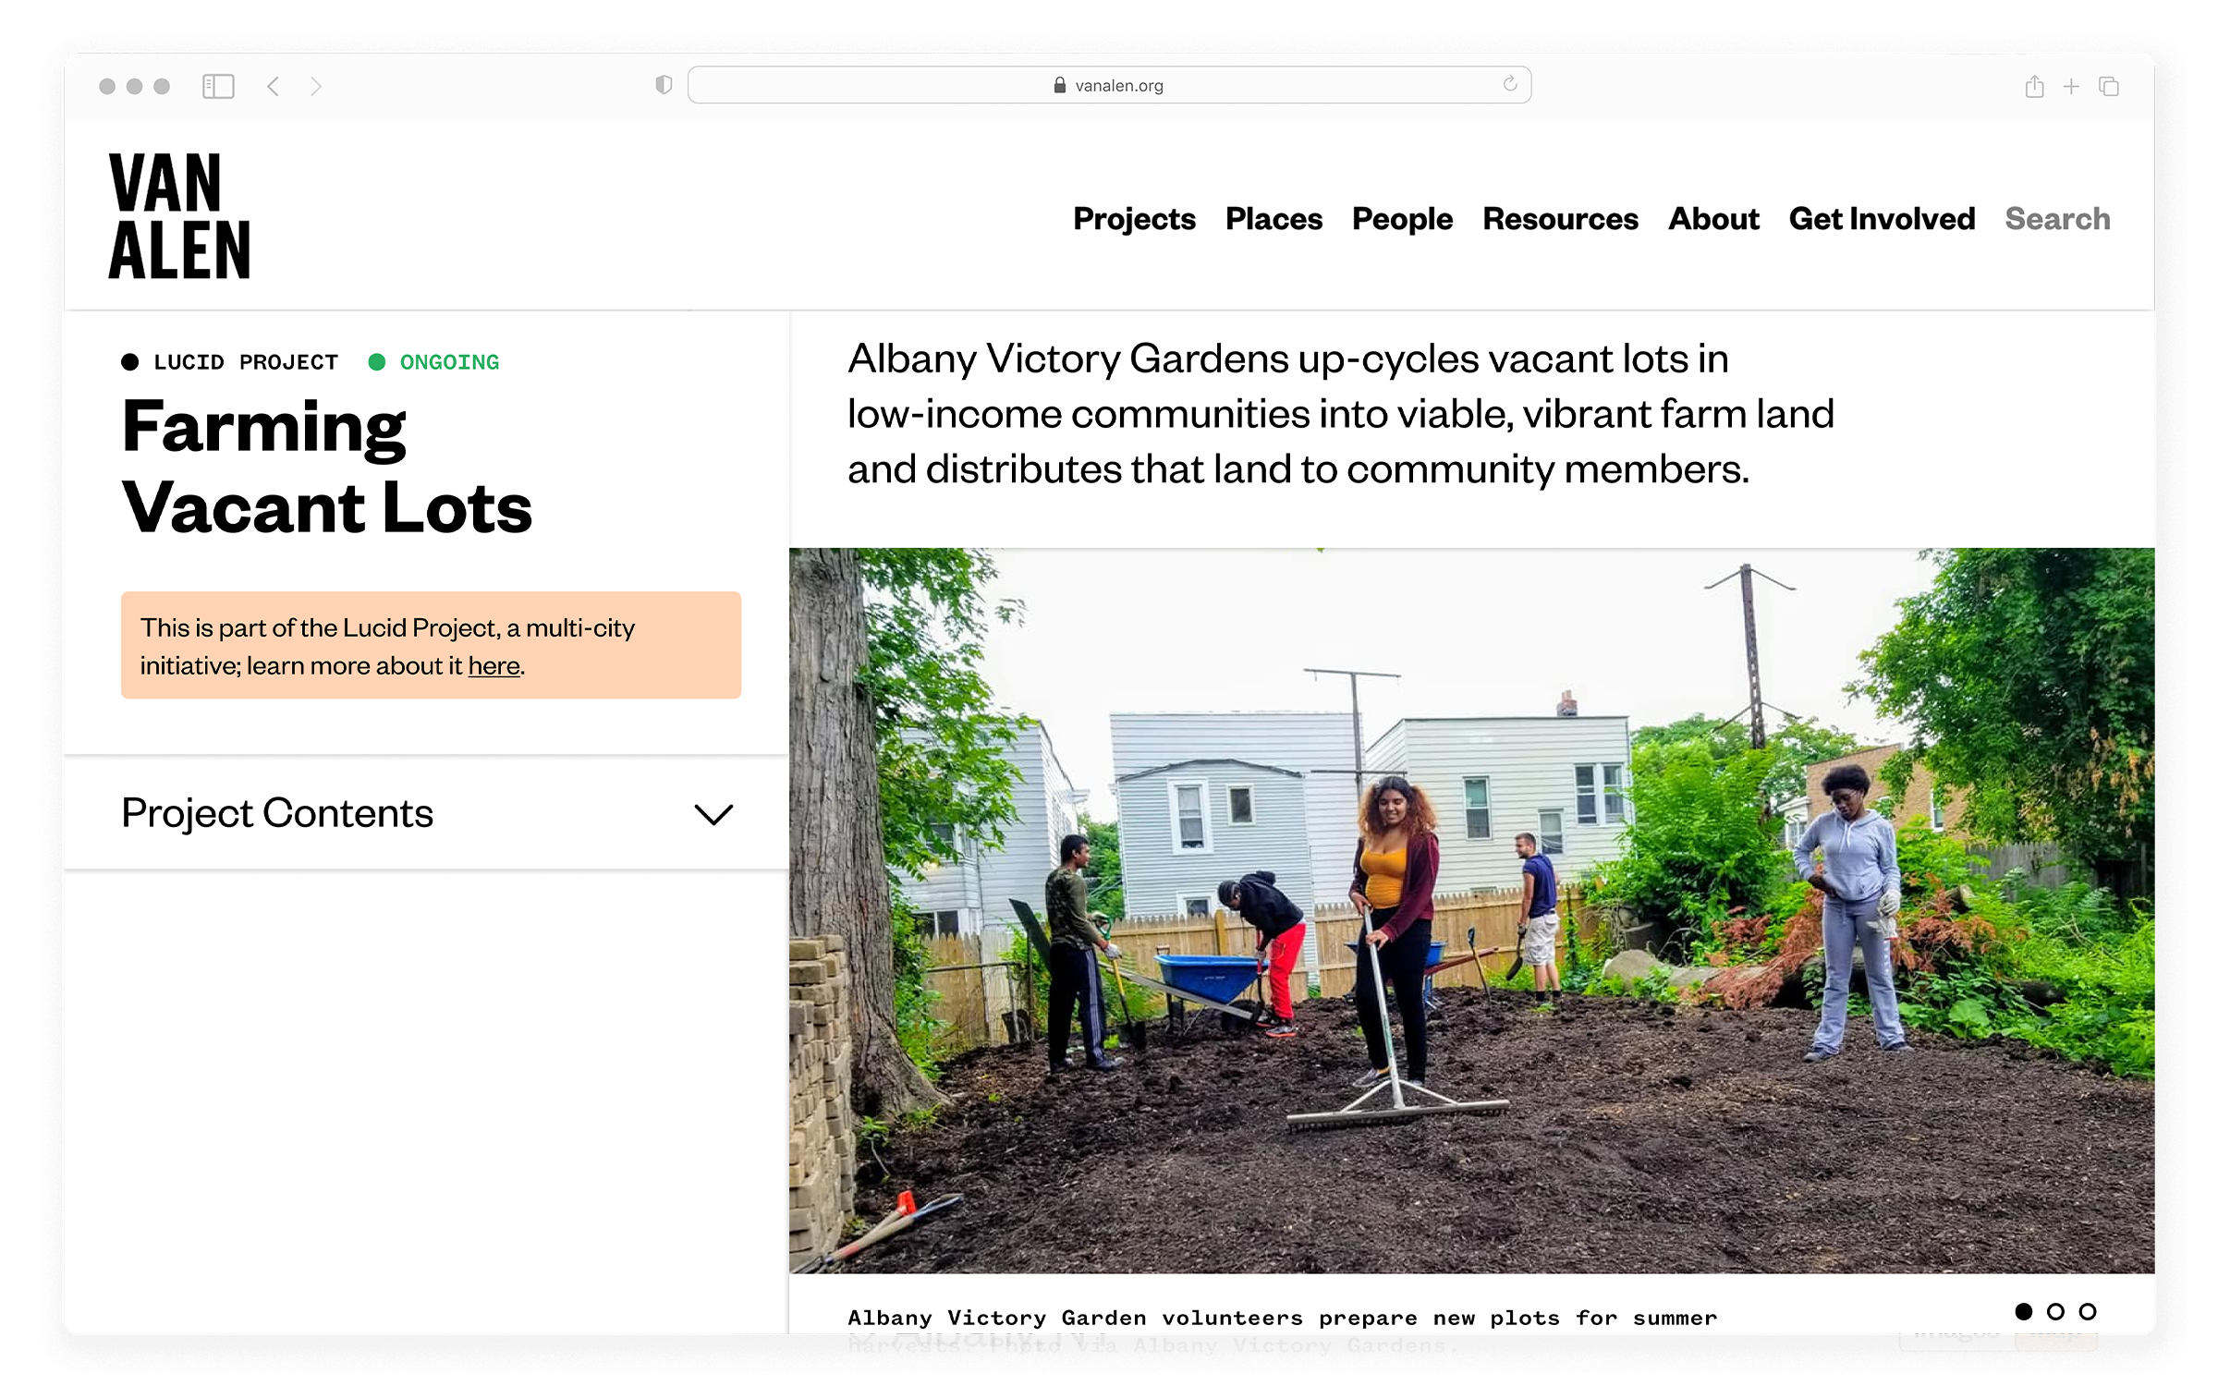The image size is (2218, 1386).
Task: Reload the page via refresh icon
Action: click(1510, 84)
